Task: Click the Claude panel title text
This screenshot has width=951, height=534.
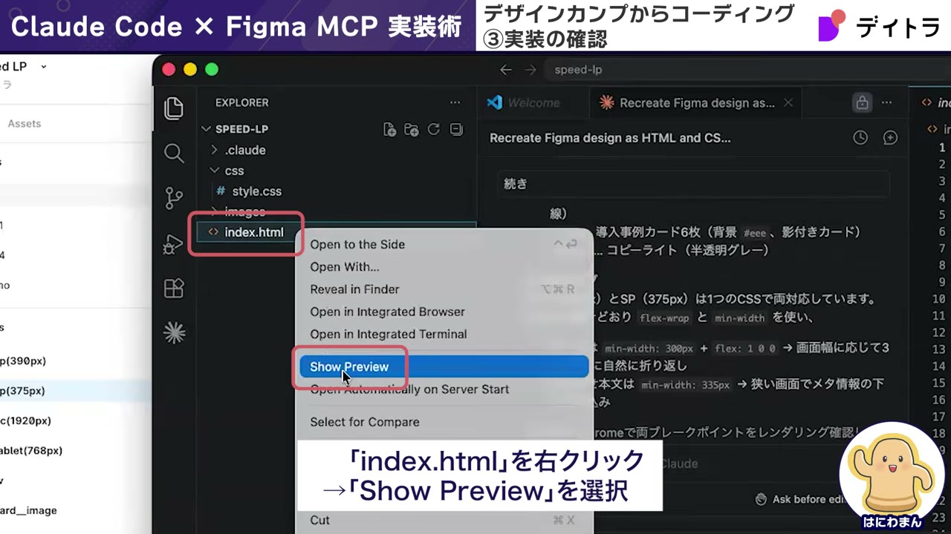Action: 610,138
